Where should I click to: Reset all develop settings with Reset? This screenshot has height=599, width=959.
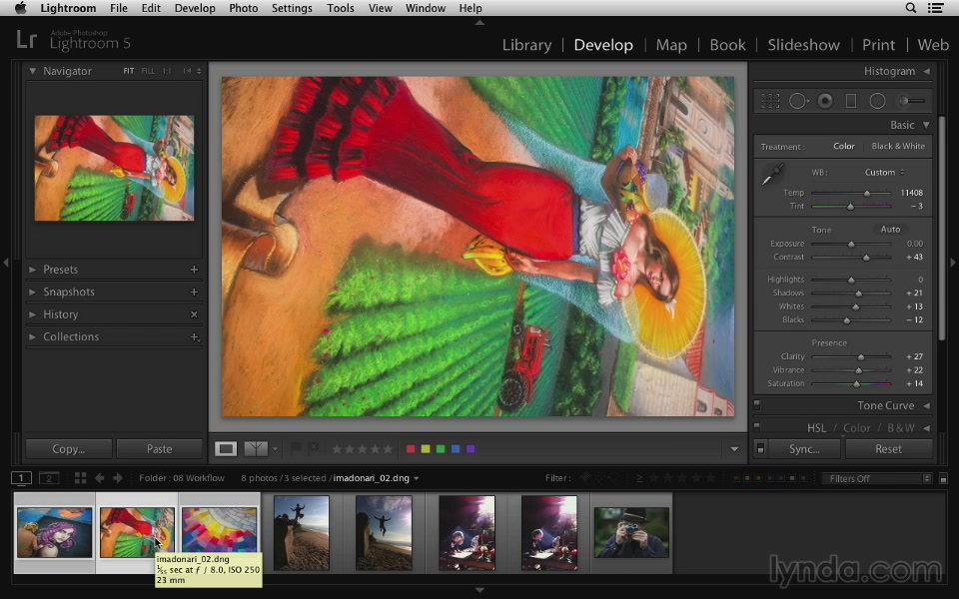pos(888,449)
